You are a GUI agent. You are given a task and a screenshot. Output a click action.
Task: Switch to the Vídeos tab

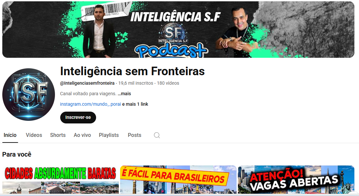pos(34,135)
